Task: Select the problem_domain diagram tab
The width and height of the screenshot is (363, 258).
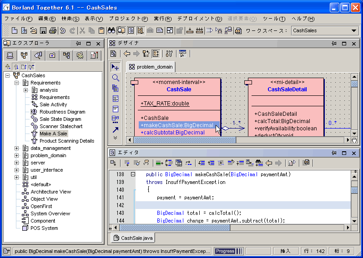Action: pos(151,67)
